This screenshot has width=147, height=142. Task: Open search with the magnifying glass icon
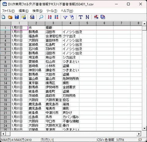tap(41, 17)
